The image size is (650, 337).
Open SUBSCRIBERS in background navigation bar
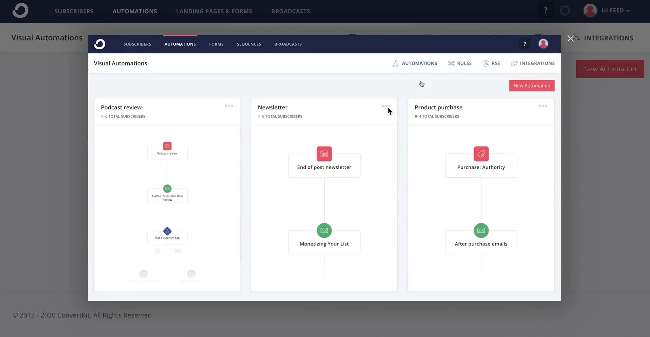74,11
